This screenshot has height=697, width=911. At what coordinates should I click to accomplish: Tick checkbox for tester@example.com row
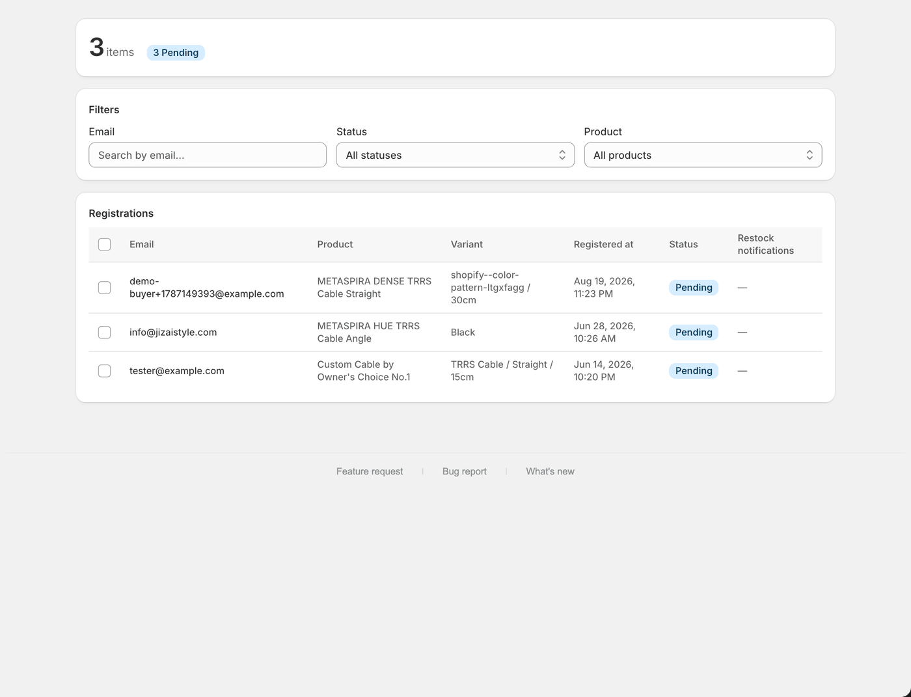coord(104,371)
